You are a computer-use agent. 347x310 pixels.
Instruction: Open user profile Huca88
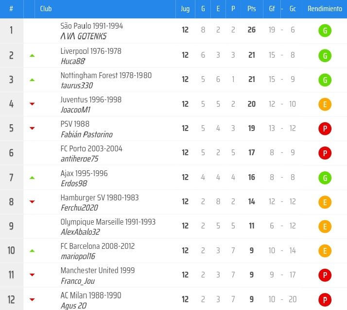tap(73, 61)
